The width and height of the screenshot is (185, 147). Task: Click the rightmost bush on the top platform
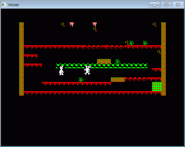tap(145, 43)
